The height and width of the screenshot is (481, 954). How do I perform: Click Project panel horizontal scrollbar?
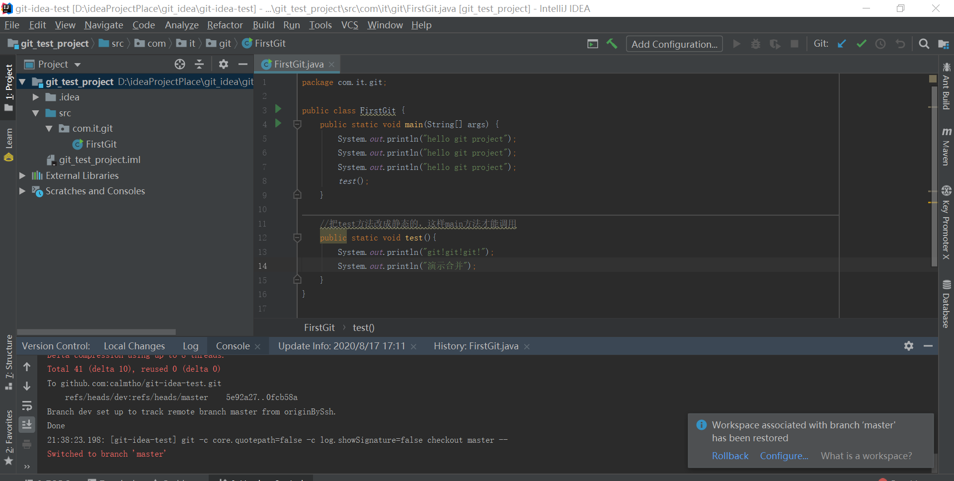click(x=96, y=331)
